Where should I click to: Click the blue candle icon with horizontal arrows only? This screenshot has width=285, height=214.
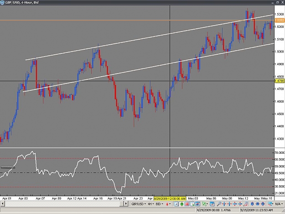click(258, 204)
